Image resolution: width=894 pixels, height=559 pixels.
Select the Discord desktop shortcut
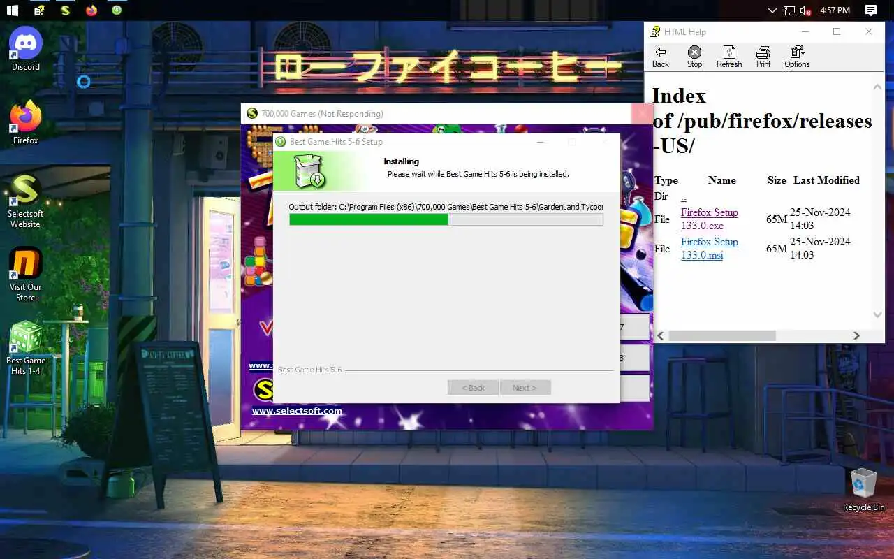[x=26, y=49]
